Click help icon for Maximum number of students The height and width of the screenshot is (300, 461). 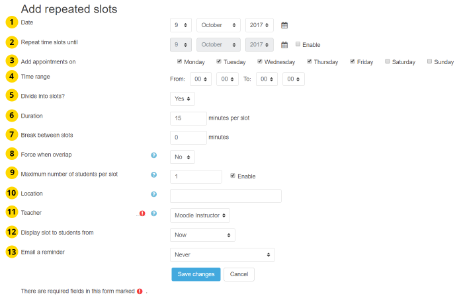pyautogui.click(x=153, y=175)
